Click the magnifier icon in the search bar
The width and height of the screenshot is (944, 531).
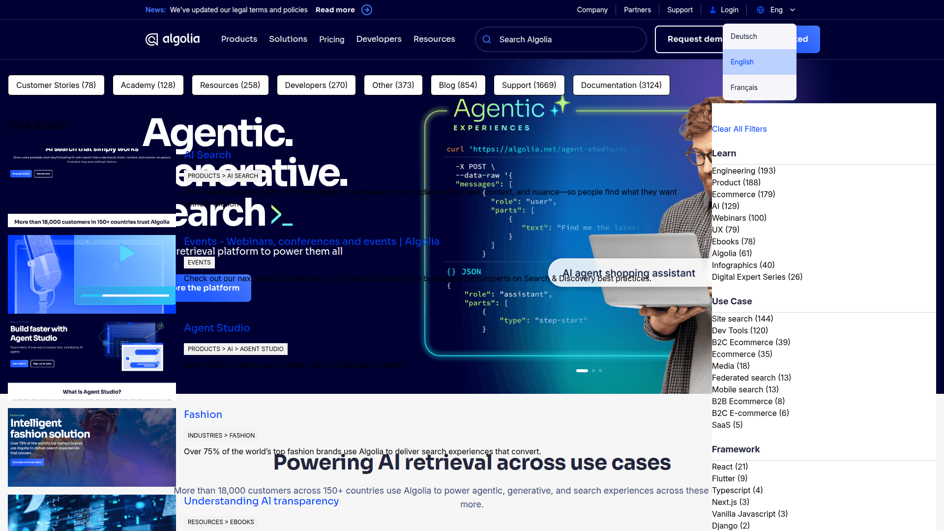[487, 39]
